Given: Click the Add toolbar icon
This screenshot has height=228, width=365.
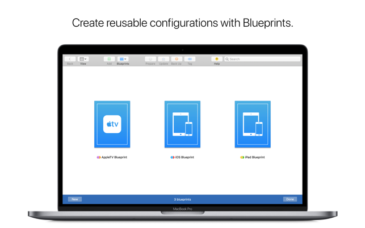Looking at the screenshot, I should tap(109, 59).
